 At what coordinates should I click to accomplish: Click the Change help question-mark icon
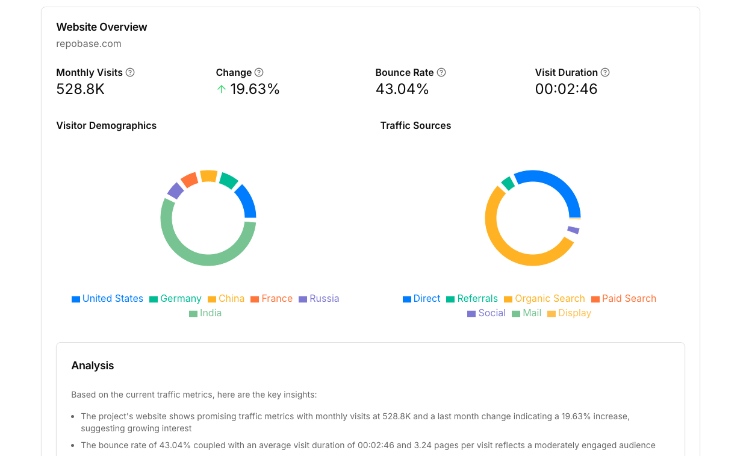(259, 72)
